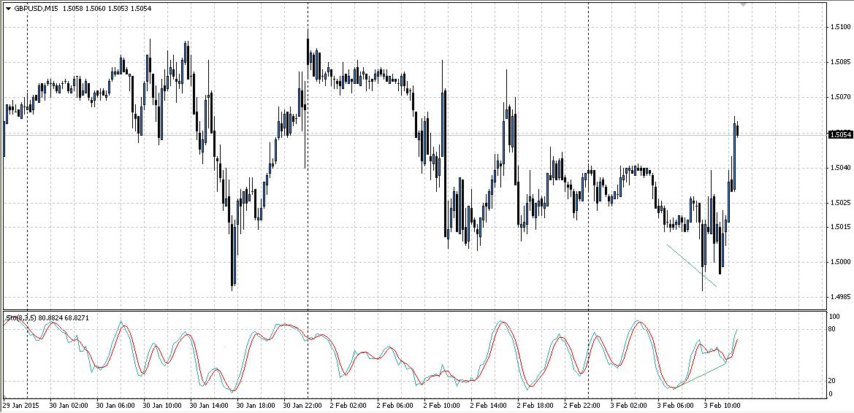Click the 30 Jan 10:00 time label

162,406
